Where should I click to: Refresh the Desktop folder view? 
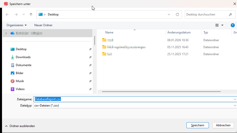(177, 14)
